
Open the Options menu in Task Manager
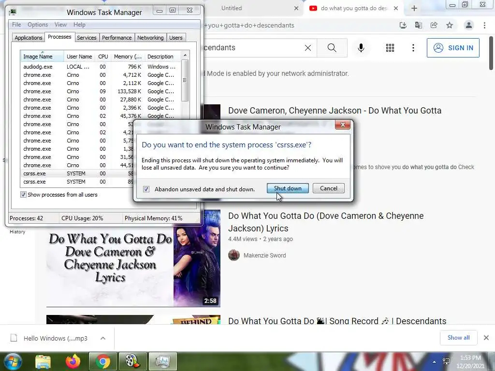pos(38,25)
